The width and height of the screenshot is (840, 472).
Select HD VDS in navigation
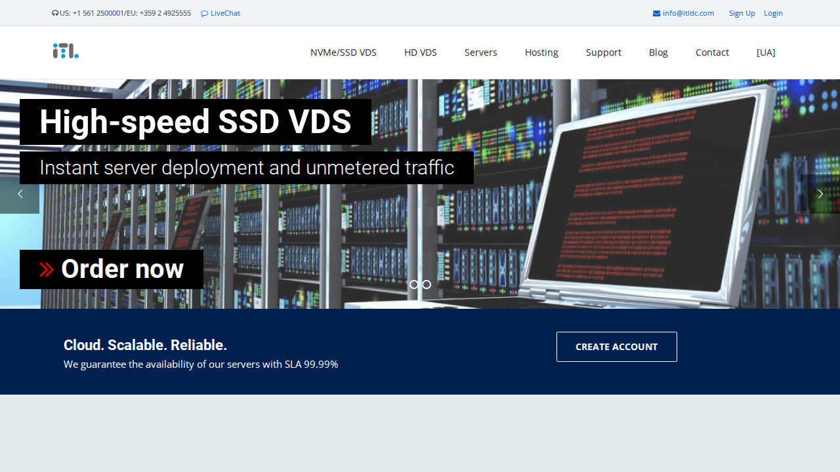pos(421,52)
